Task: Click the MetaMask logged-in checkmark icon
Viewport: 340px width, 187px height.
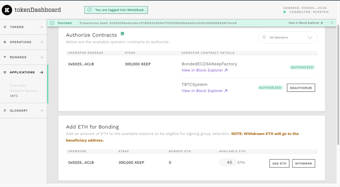Action: [x=90, y=10]
